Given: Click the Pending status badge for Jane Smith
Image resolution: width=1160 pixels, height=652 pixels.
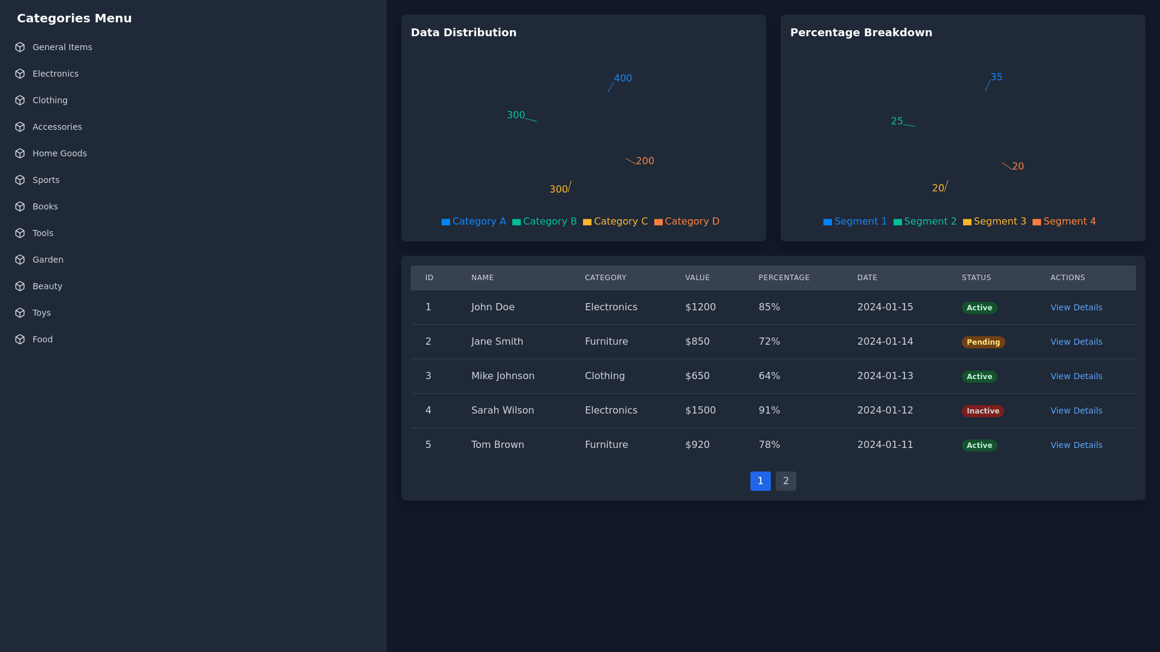Looking at the screenshot, I should click(x=983, y=342).
